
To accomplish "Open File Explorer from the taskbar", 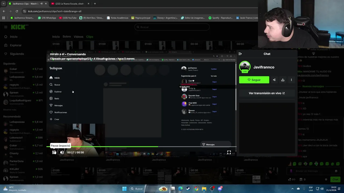I will pos(204,189).
